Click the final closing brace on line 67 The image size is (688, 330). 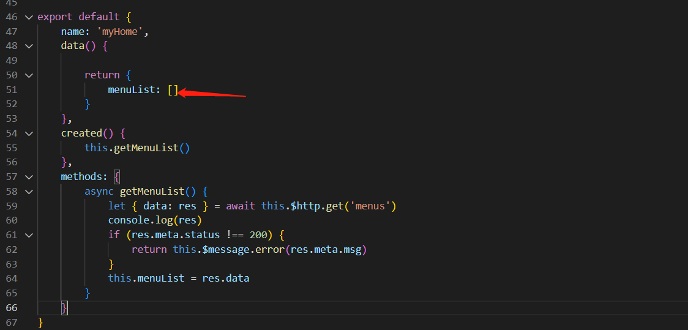pyautogui.click(x=40, y=322)
